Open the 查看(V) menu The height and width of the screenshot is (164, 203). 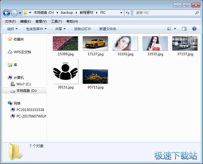click(x=41, y=21)
